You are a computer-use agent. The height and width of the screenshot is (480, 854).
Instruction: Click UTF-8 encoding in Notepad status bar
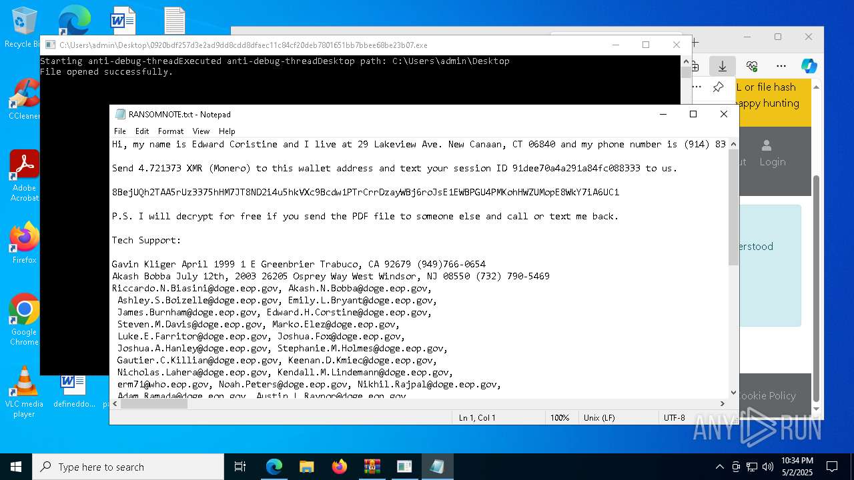[674, 418]
